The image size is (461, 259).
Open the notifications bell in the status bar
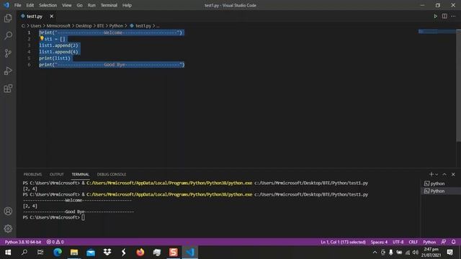(x=453, y=242)
